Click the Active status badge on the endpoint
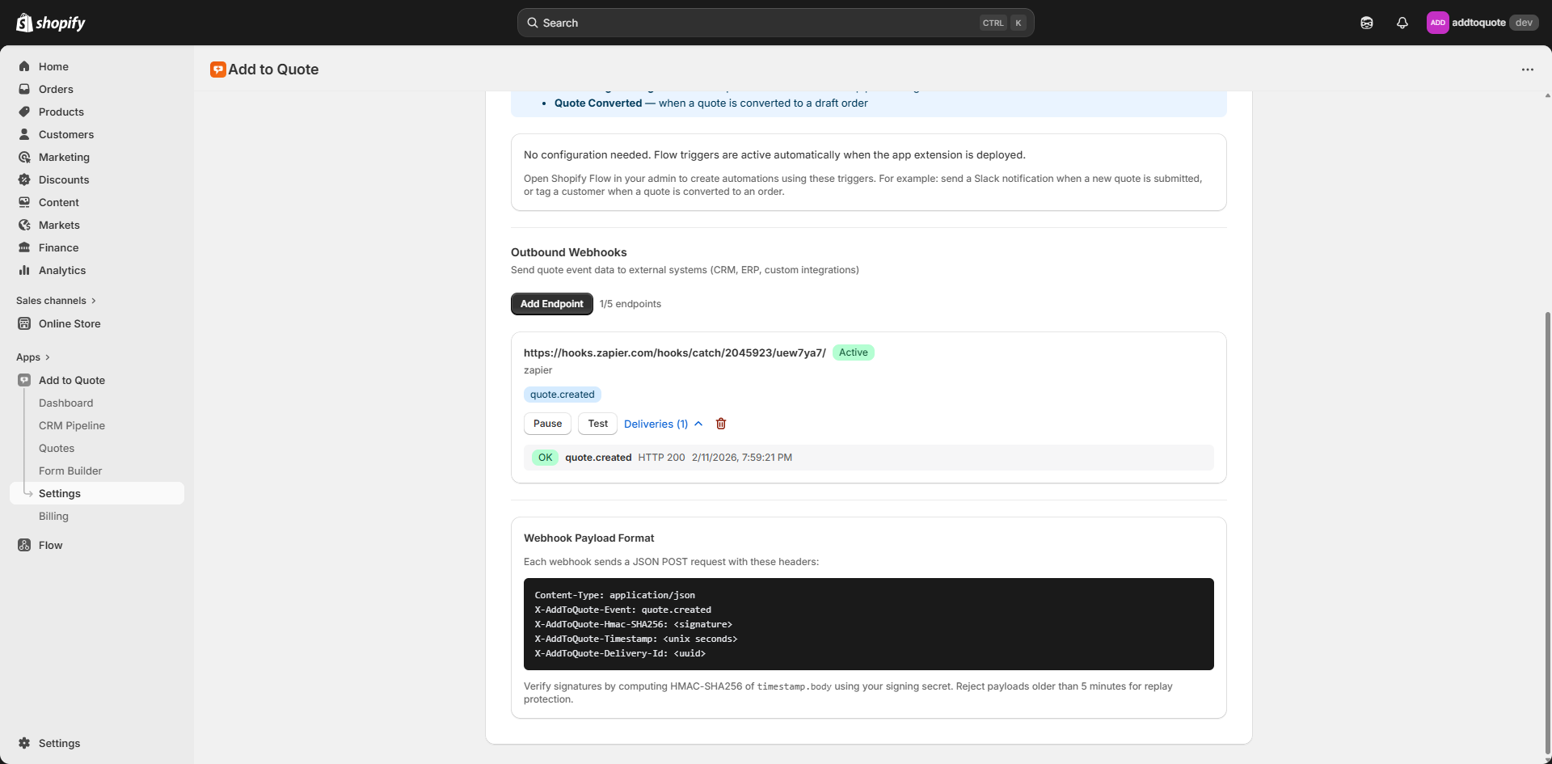Viewport: 1552px width, 764px height. click(853, 352)
